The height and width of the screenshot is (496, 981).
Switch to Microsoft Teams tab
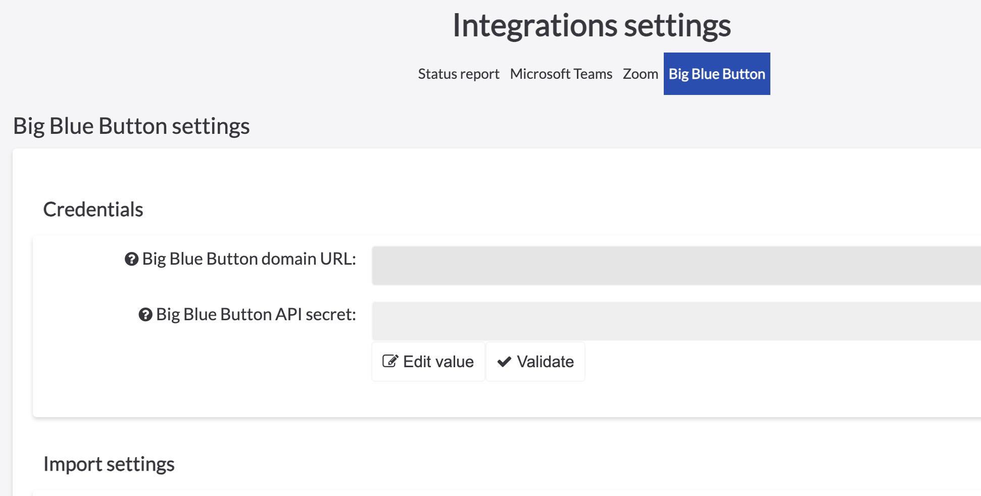pos(561,74)
